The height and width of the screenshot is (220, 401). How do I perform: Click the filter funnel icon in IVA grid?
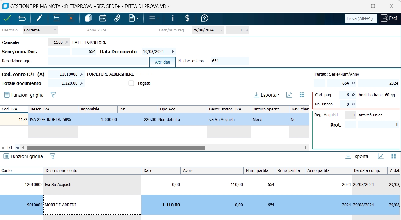click(53, 95)
